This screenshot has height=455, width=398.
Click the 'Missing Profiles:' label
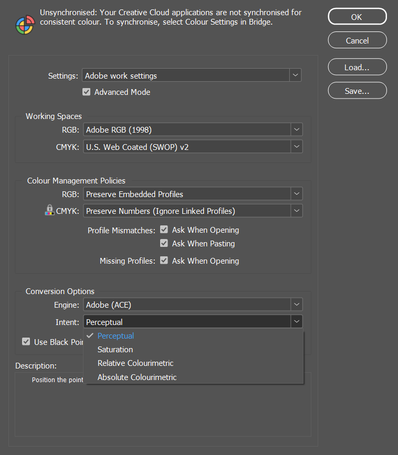click(x=128, y=261)
